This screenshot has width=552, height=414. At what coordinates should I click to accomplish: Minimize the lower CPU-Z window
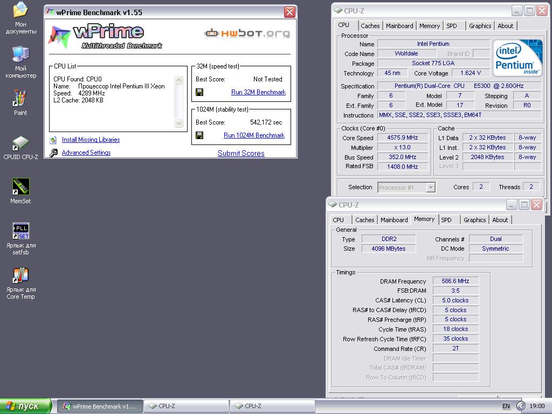click(512, 204)
